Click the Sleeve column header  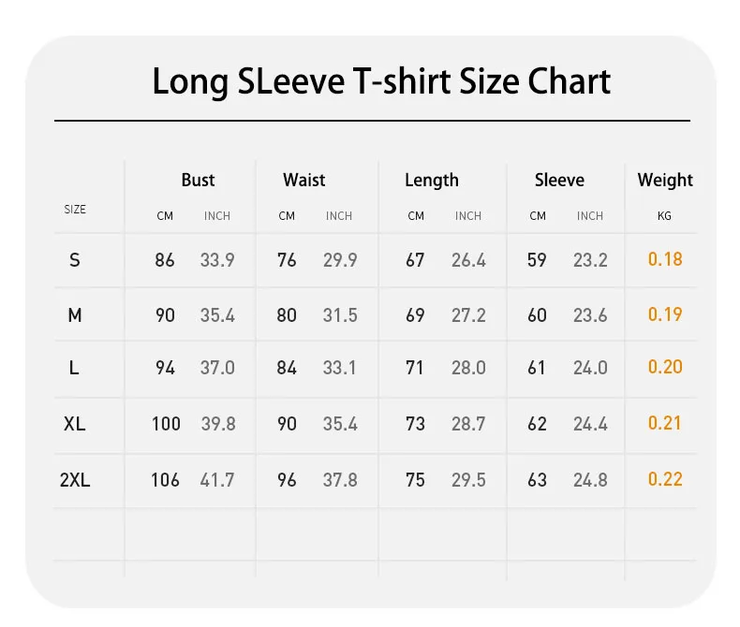pos(559,180)
